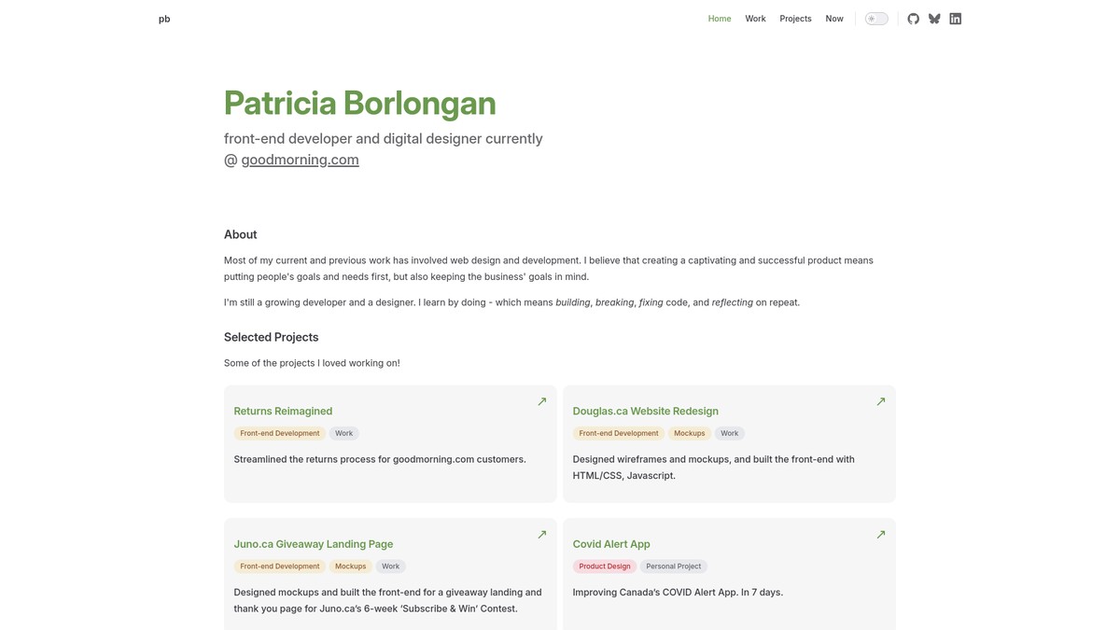The image size is (1120, 630).
Task: Click arrow icon on Juno.ca Giveaway card
Action: tap(541, 535)
